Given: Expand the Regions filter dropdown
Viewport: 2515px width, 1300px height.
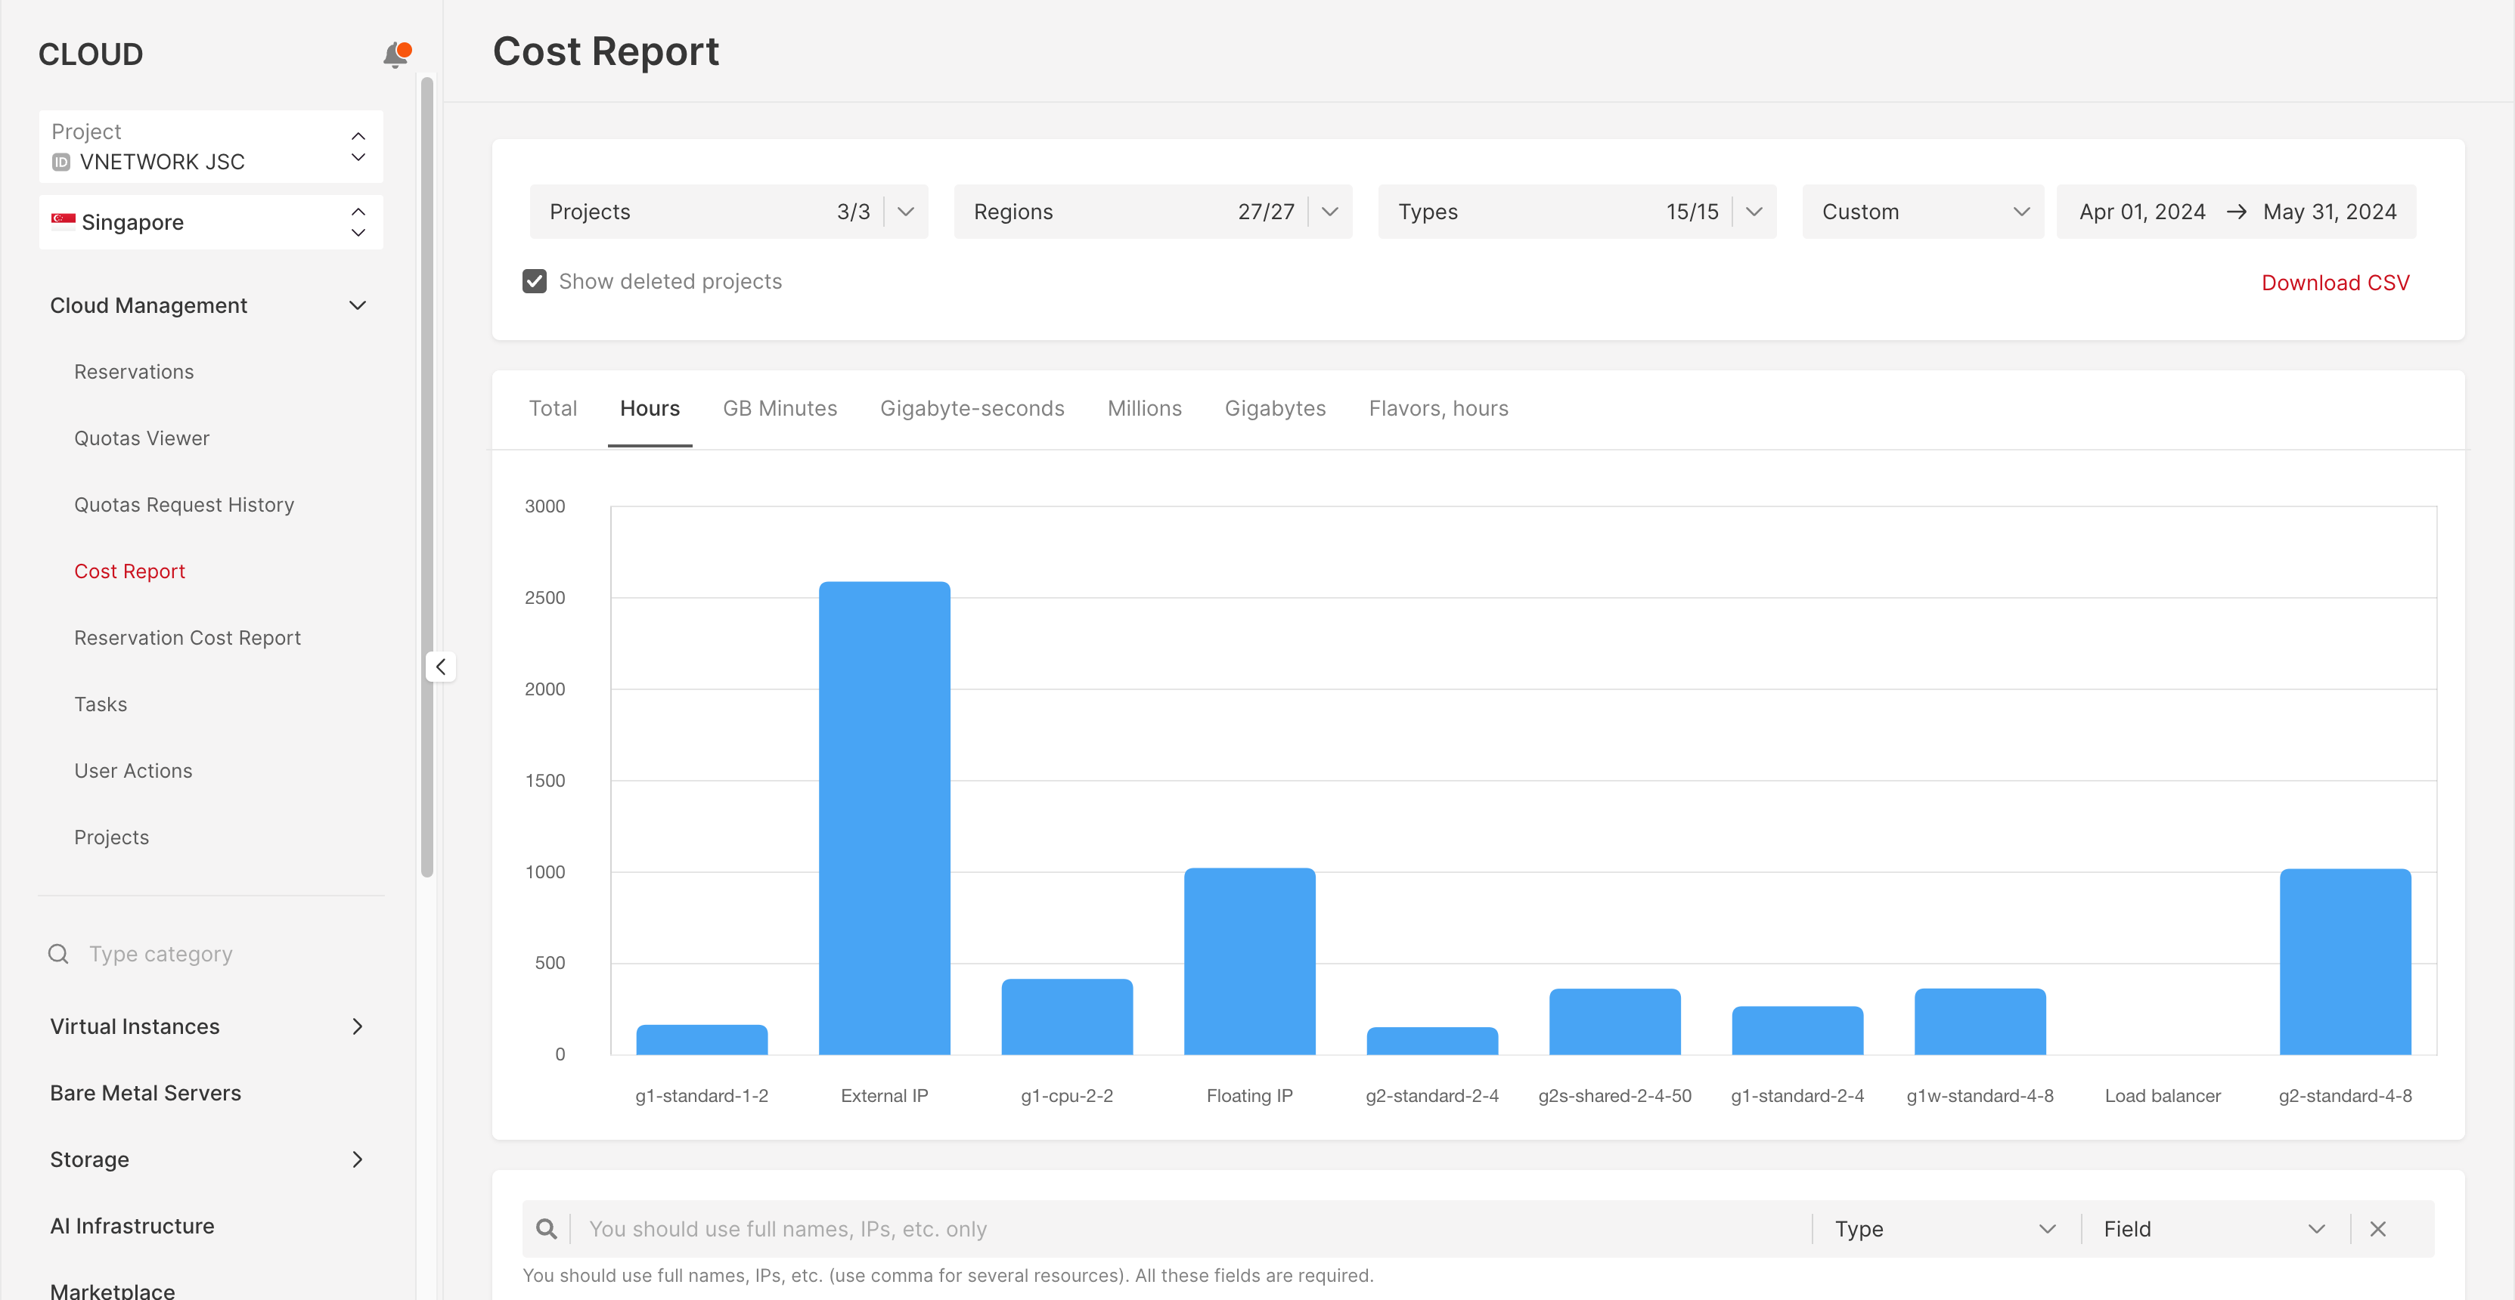Looking at the screenshot, I should pyautogui.click(x=1333, y=211).
